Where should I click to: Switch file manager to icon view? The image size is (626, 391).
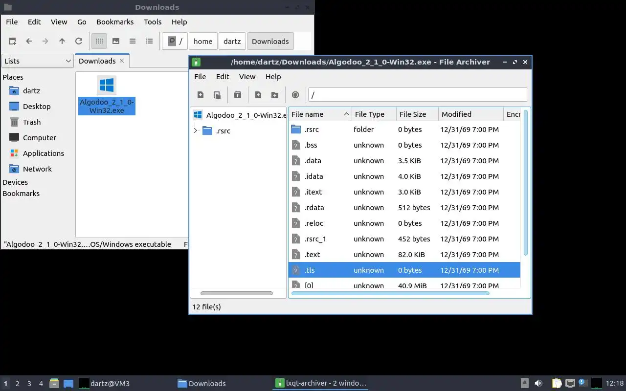[99, 42]
